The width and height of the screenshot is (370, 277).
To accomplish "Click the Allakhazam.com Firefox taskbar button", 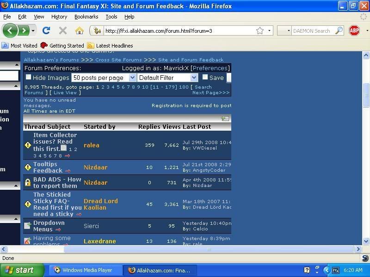I will pos(160,270).
